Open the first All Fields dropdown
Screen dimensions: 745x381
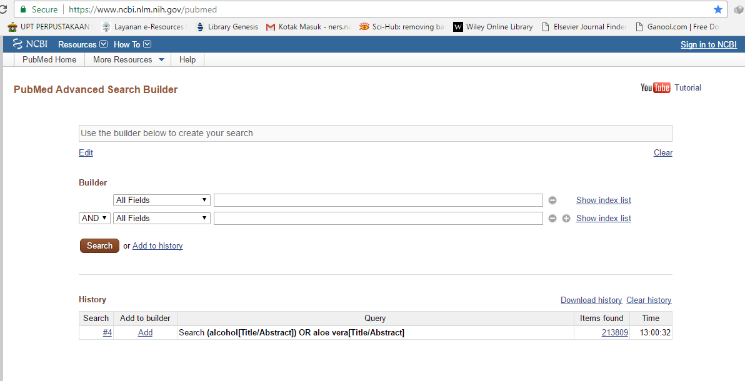click(161, 200)
